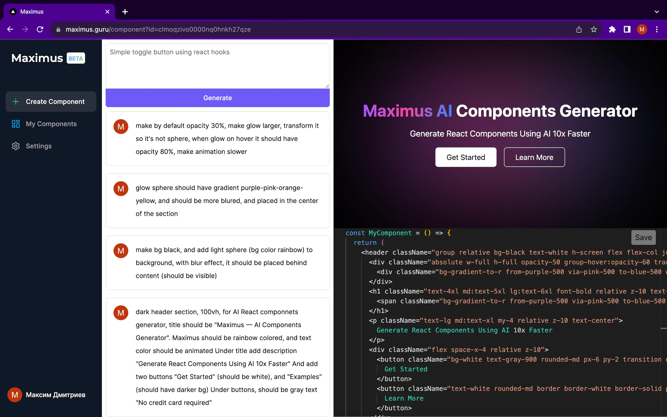Click the component prompt text area
667x417 pixels.
click(x=217, y=66)
